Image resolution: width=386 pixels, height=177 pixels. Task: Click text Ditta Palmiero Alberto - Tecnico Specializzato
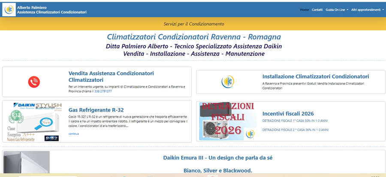[x=194, y=46]
